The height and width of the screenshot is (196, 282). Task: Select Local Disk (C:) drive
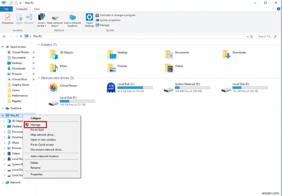[130, 88]
